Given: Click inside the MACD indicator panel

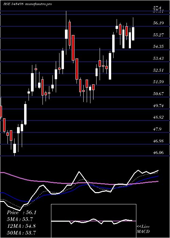Looking at the screenshot, I should click(x=93, y=221).
